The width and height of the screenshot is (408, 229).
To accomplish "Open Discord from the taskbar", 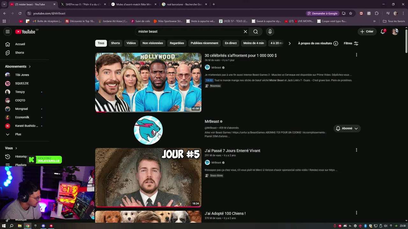I will [x=43, y=226].
